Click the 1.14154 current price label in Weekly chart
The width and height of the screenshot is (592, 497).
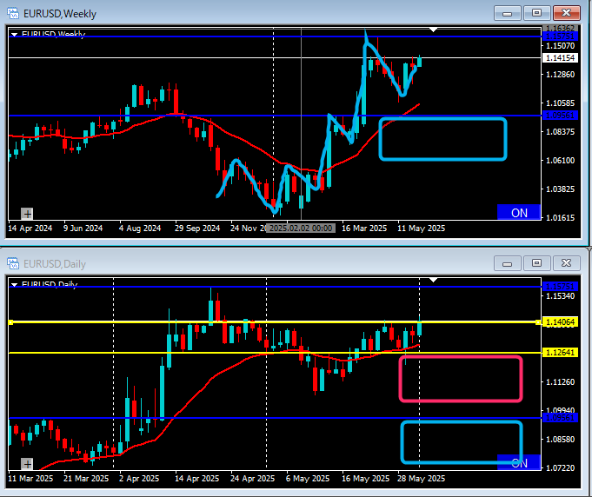pos(561,57)
